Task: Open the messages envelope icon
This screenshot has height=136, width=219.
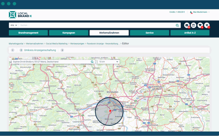Action: click(187, 25)
